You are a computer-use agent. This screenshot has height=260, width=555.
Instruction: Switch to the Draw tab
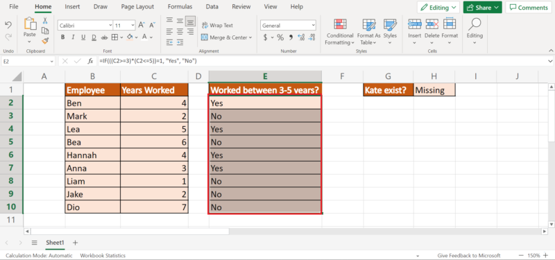coord(101,7)
